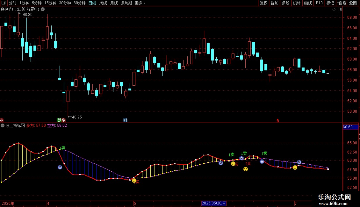Click the red S marker on chart
This screenshot has width=360, height=207.
[x=277, y=121]
